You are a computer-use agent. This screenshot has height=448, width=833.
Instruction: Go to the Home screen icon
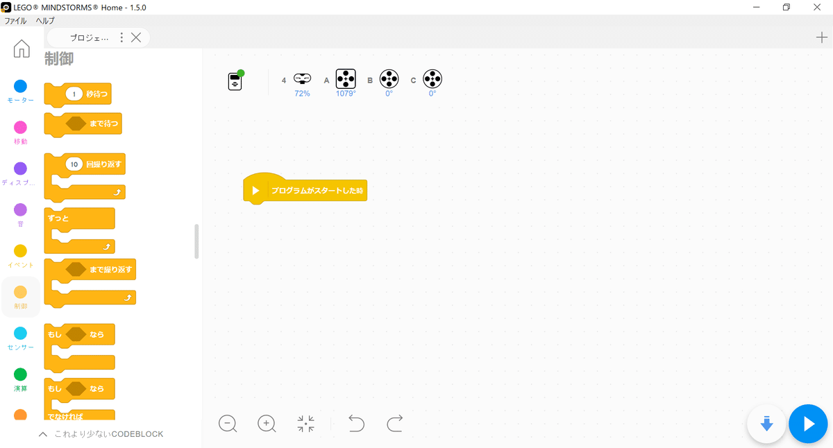coord(22,49)
